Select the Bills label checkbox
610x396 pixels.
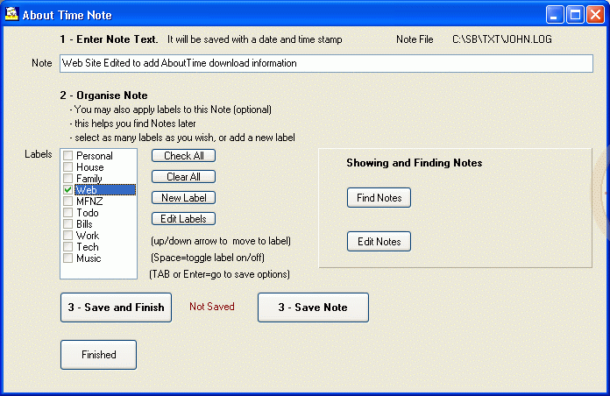tap(68, 224)
